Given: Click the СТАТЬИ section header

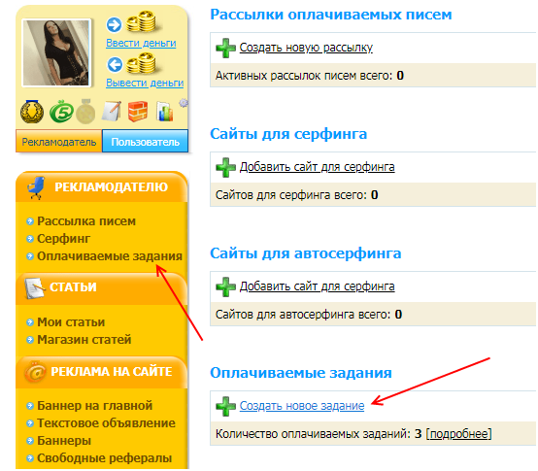Looking at the screenshot, I should [102, 287].
